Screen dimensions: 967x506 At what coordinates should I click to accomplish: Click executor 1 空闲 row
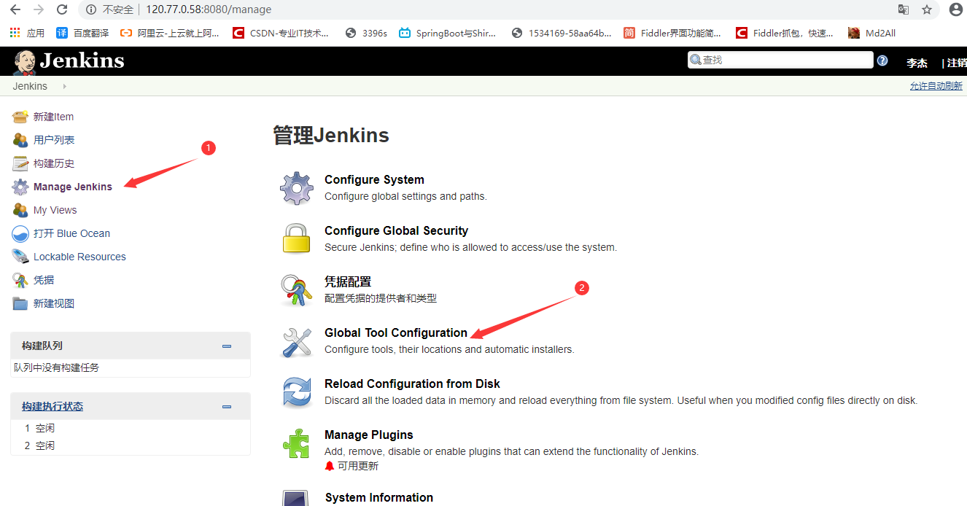pos(131,428)
